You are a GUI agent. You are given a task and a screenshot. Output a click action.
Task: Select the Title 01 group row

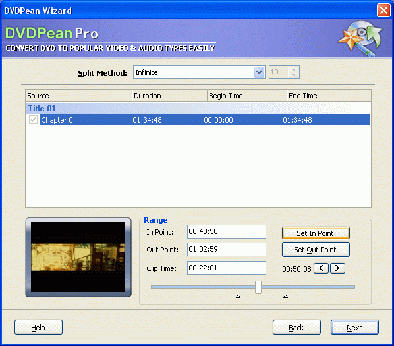(x=198, y=109)
